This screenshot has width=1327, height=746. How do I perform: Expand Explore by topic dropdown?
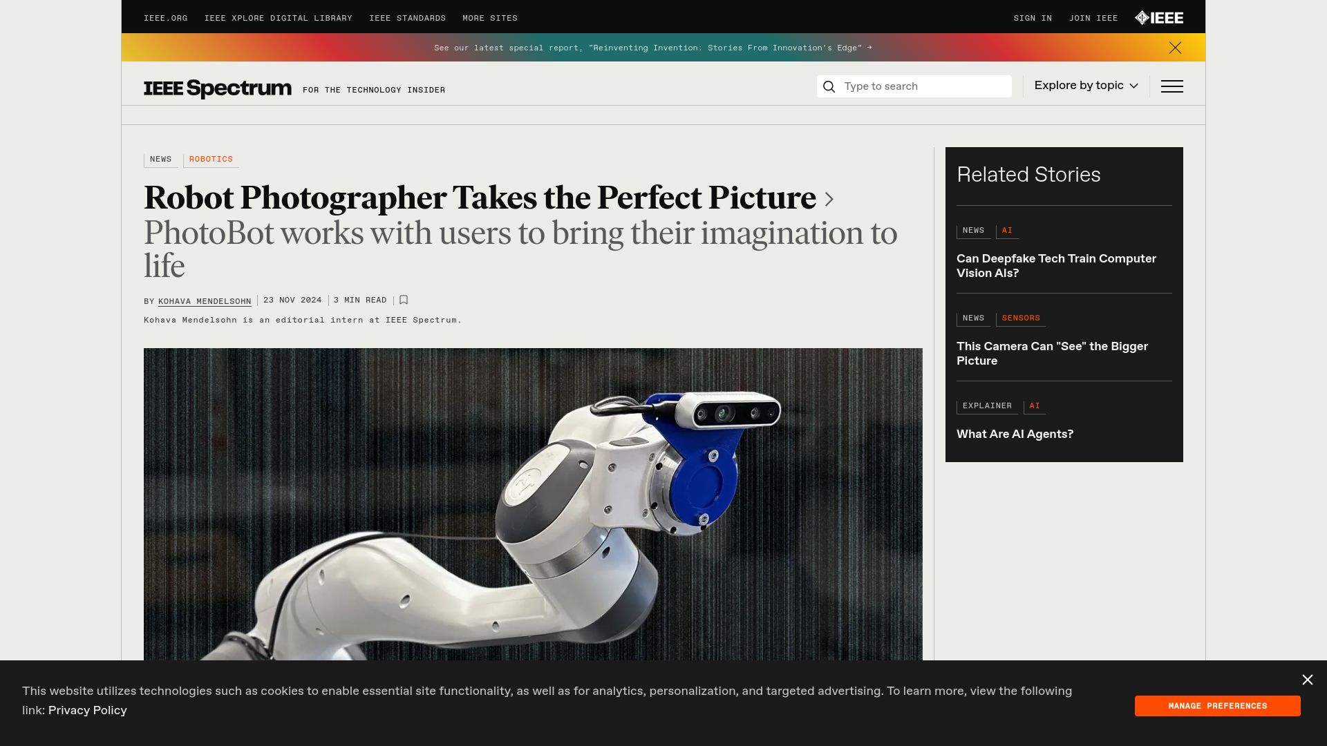pyautogui.click(x=1086, y=86)
